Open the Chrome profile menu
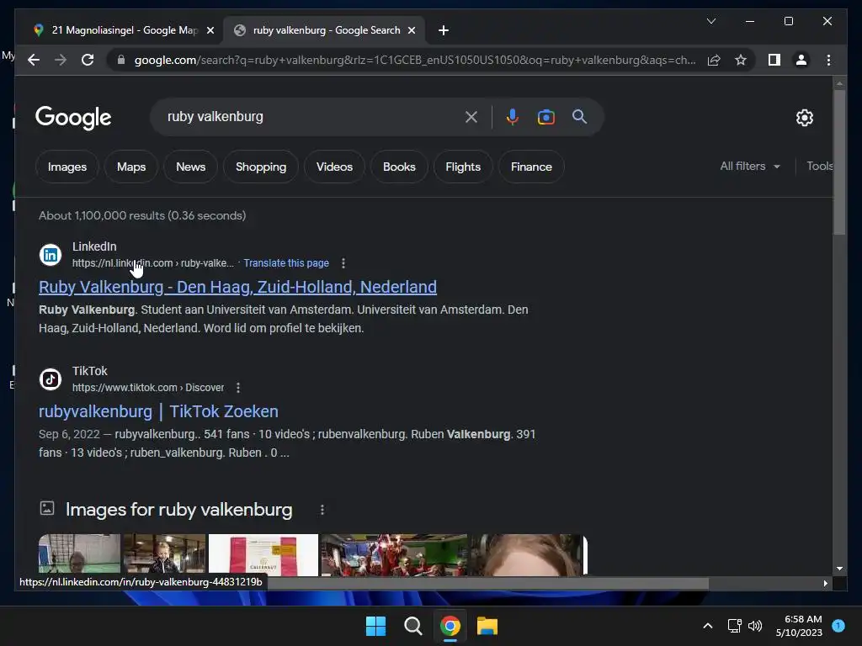Viewport: 862px width, 646px height. point(801,60)
